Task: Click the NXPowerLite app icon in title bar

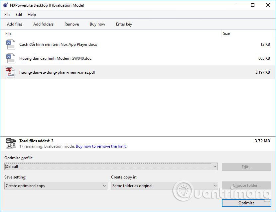Action: pos(5,5)
